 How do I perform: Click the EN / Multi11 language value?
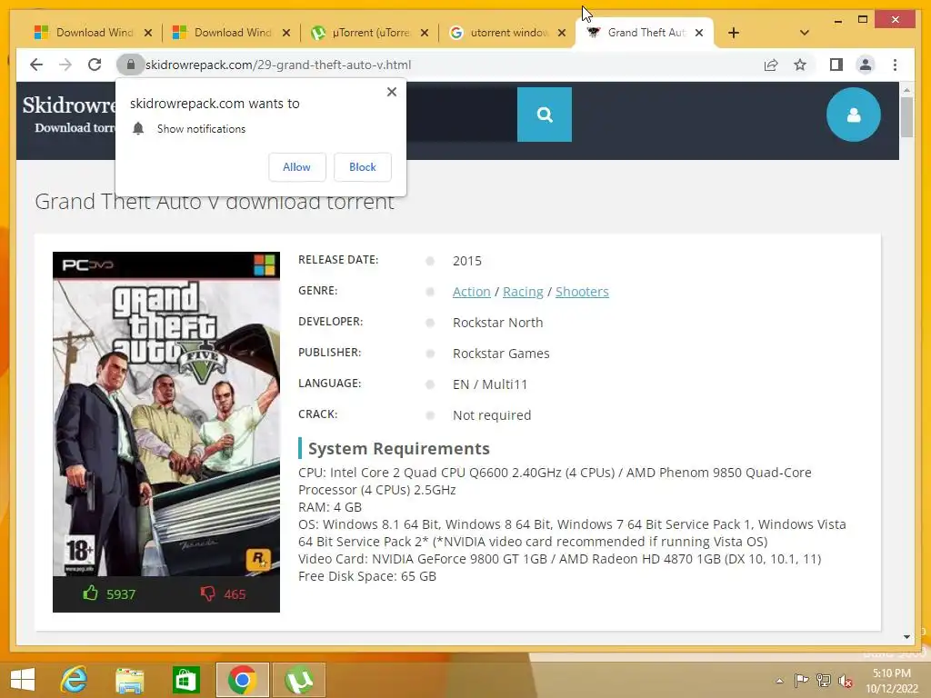[490, 384]
